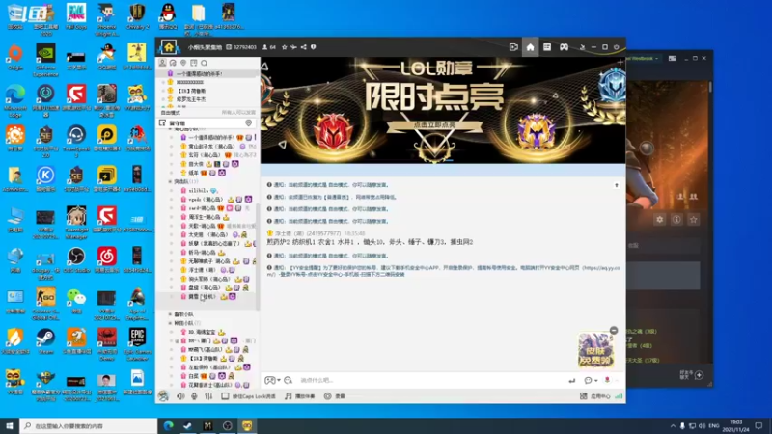Screen dimensions: 772x434
Task: Click the promotional thumbnail at chat corner
Action: 595,349
